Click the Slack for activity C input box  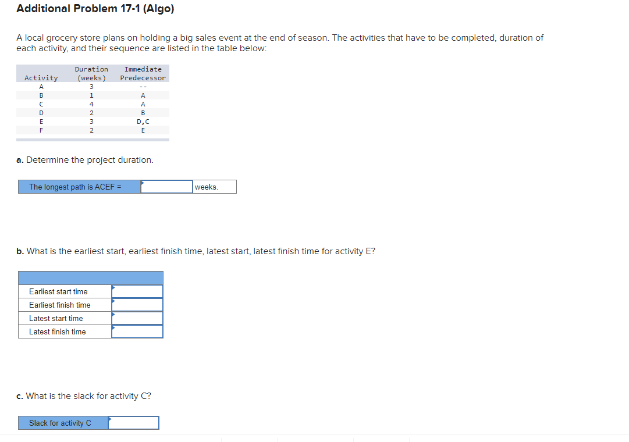point(135,422)
